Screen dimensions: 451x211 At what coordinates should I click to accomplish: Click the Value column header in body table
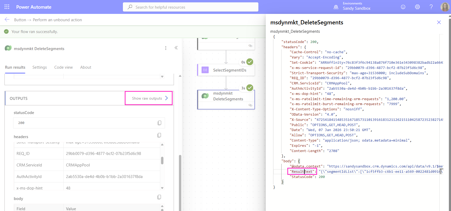pyautogui.click(x=71, y=209)
